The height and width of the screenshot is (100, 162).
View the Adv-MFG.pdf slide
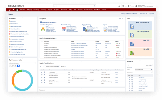click(x=132, y=78)
